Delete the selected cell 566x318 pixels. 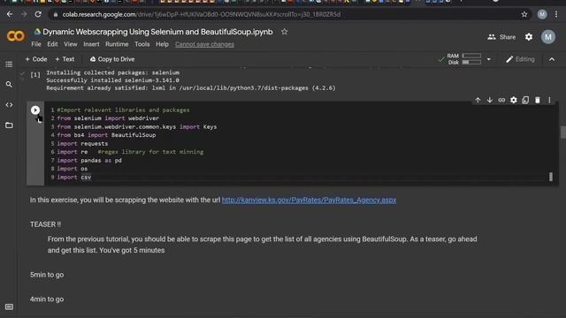tap(538, 100)
